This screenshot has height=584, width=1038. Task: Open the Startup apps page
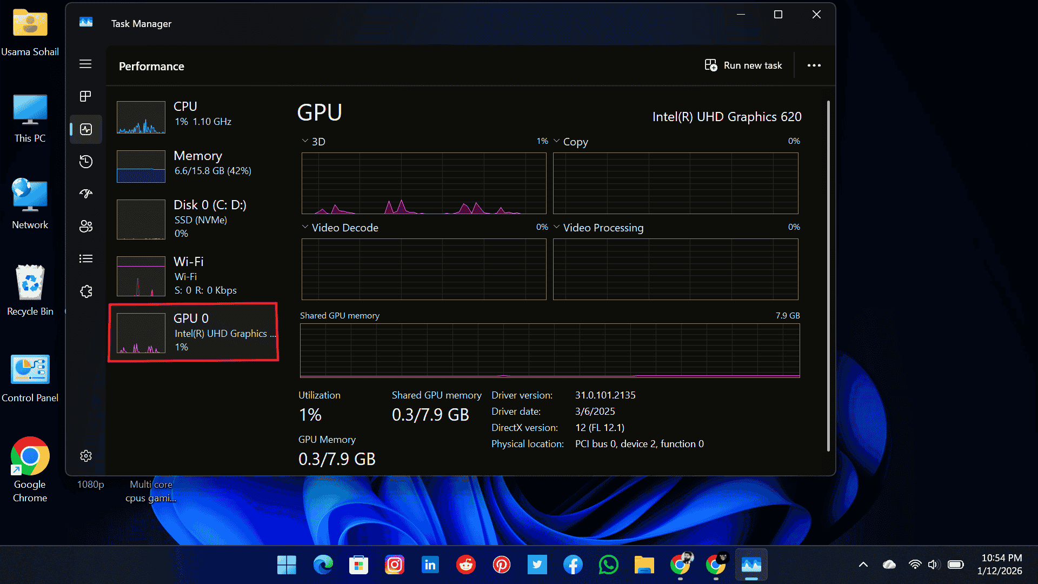click(x=85, y=194)
